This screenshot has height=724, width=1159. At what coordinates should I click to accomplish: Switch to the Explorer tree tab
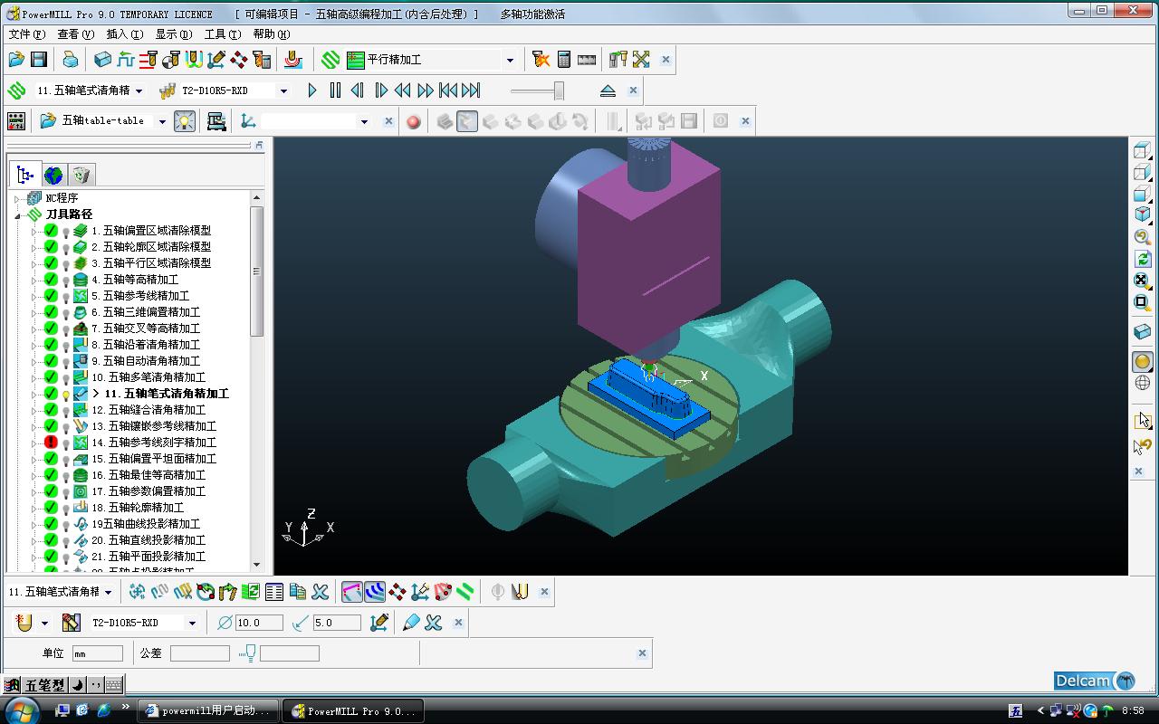(x=24, y=175)
